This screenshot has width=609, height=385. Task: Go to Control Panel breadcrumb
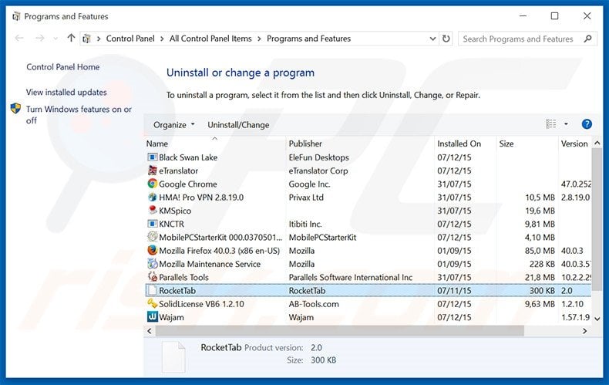pyautogui.click(x=130, y=39)
